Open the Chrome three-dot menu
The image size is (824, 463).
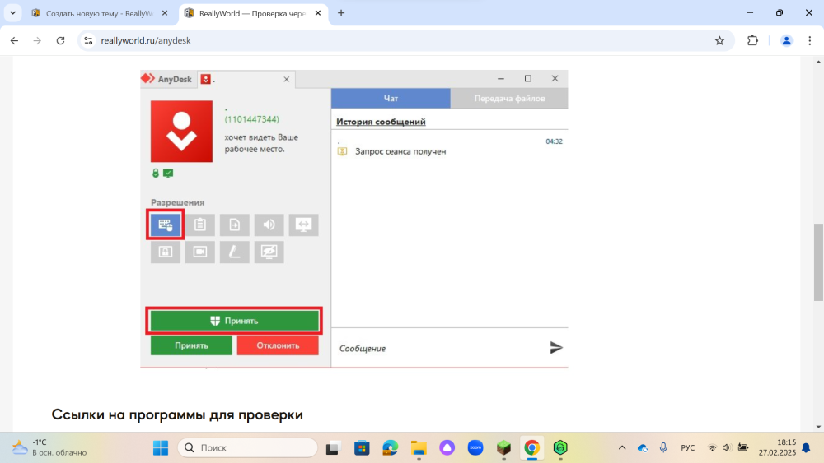[x=809, y=40]
